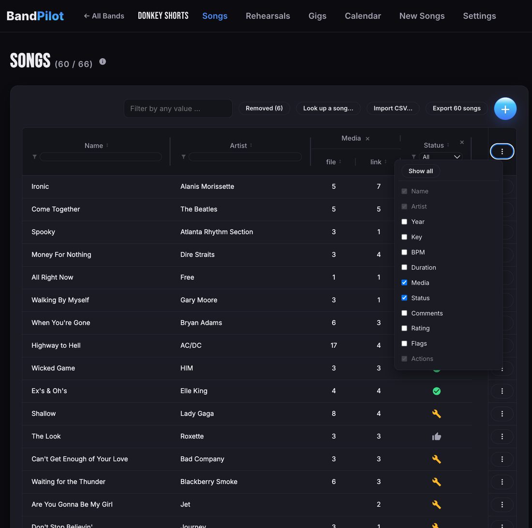Open actions menu for The Look
The image size is (532, 528).
coord(502,437)
